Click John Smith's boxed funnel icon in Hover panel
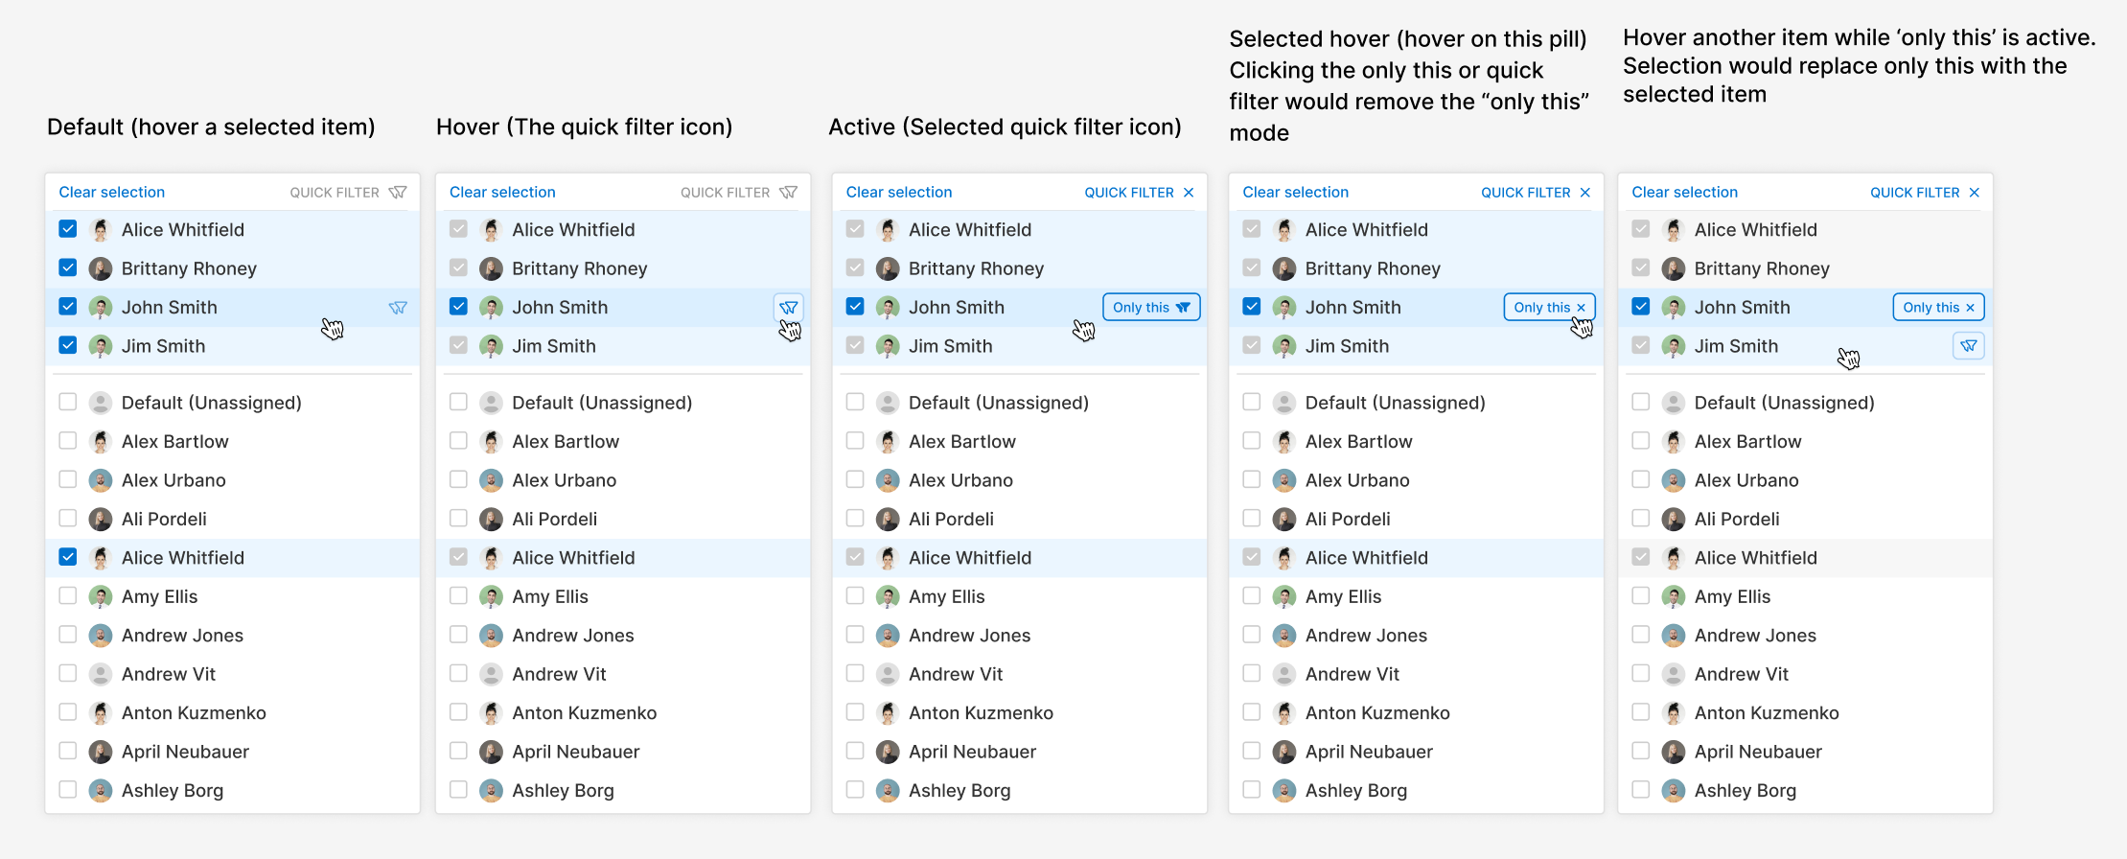 coord(789,308)
